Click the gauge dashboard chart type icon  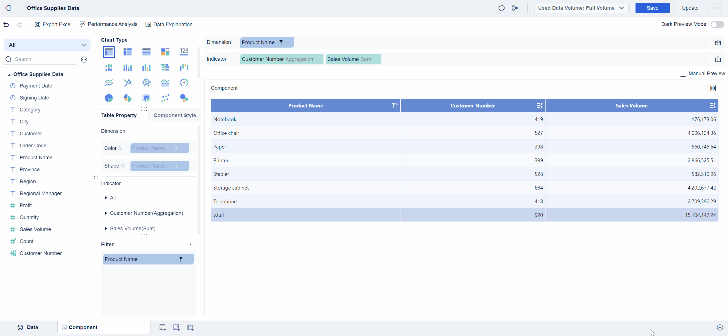pos(184,83)
